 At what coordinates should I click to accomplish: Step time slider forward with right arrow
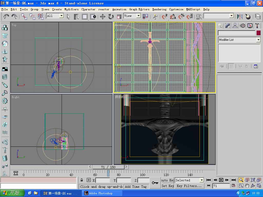126,167
